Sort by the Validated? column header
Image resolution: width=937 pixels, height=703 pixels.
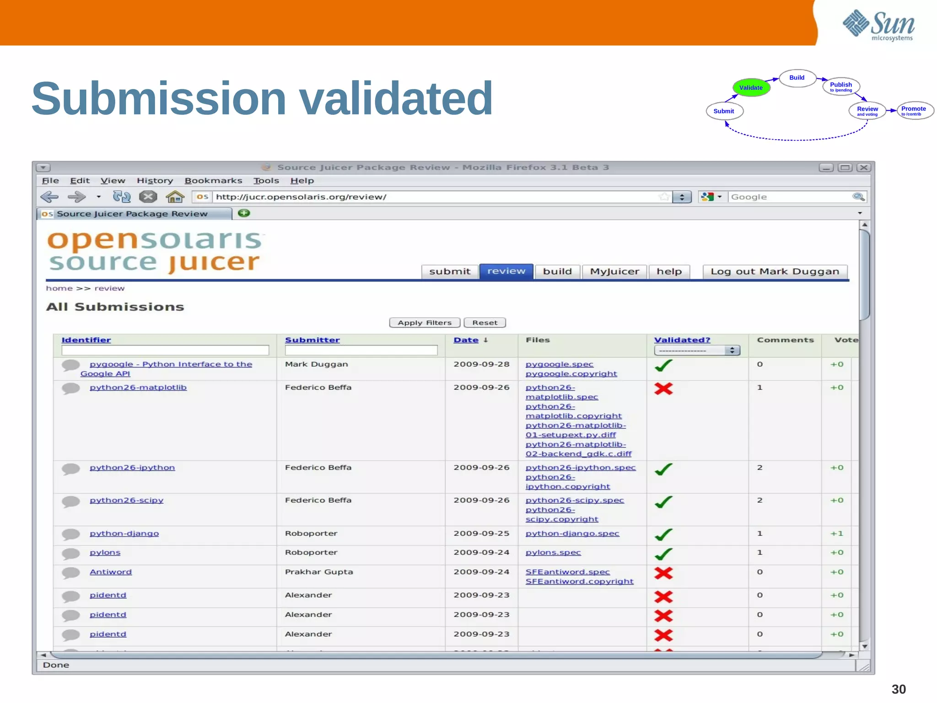click(682, 340)
